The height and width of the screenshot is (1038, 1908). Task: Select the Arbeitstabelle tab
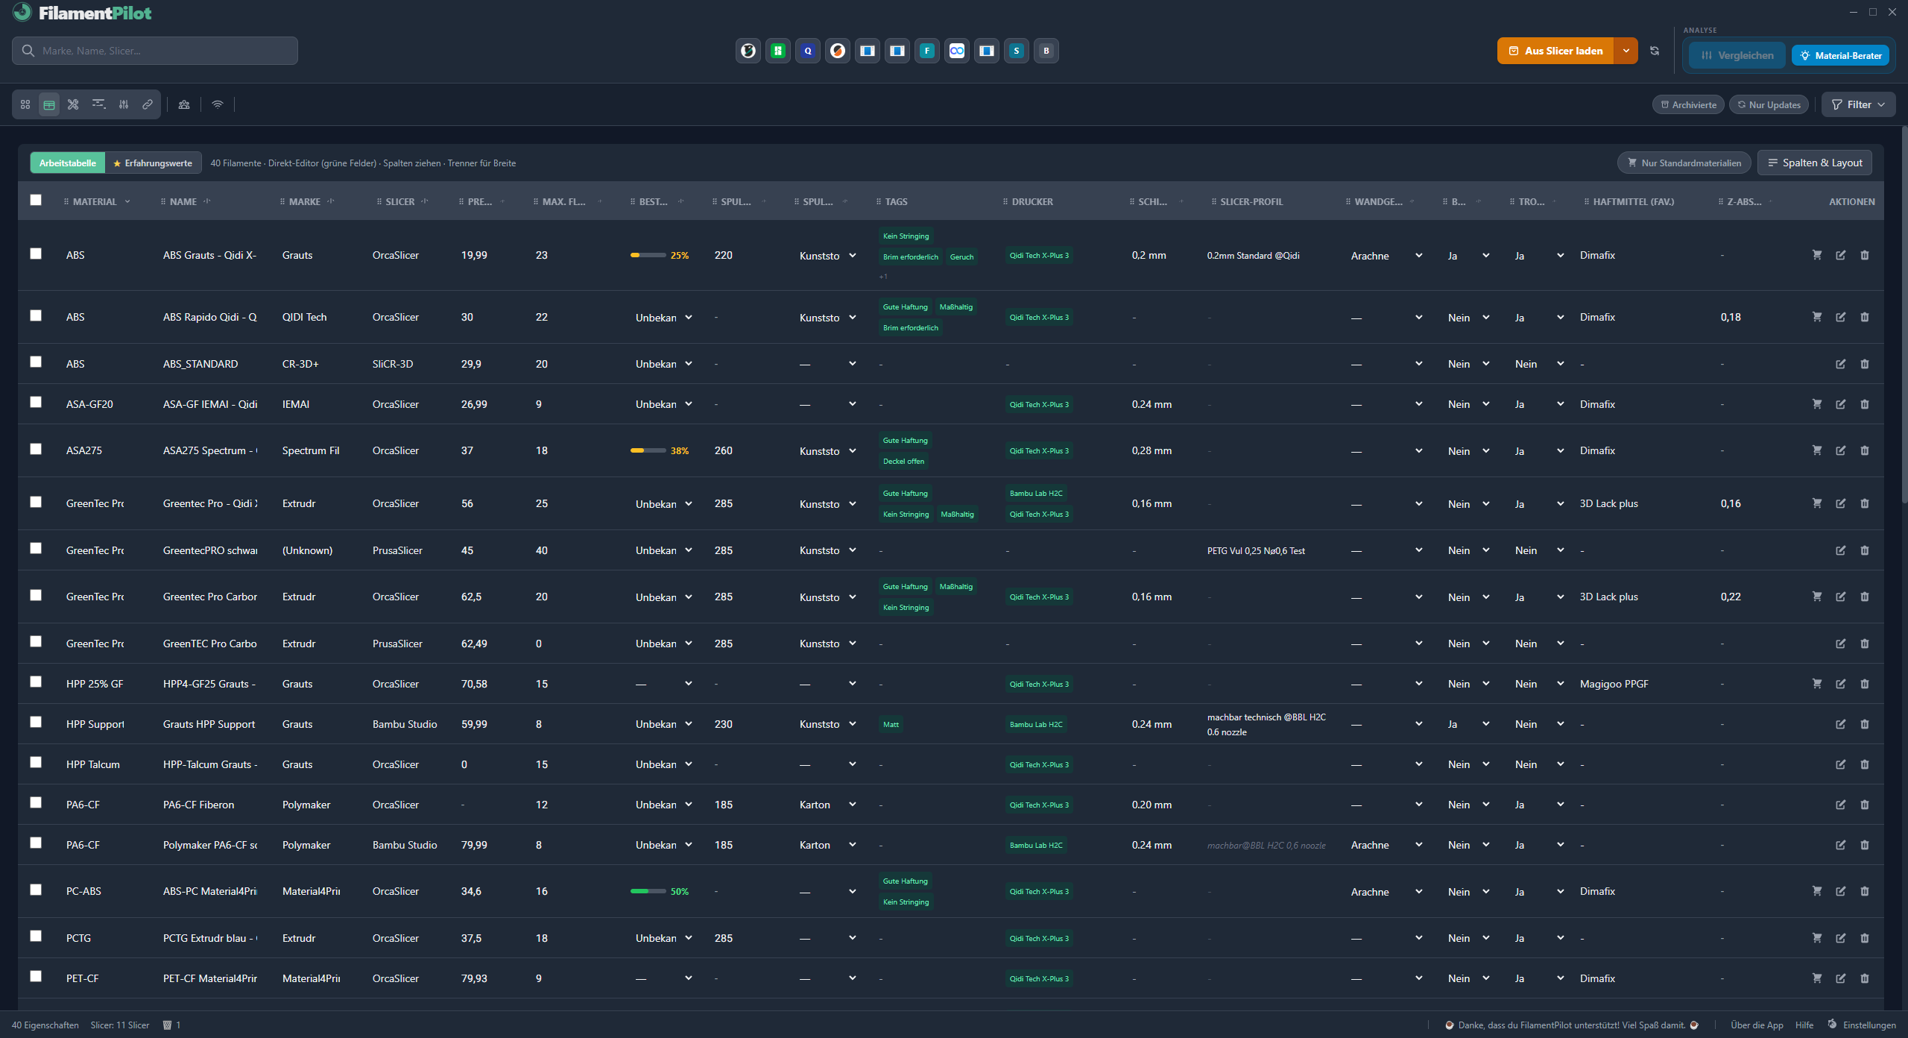pyautogui.click(x=68, y=163)
